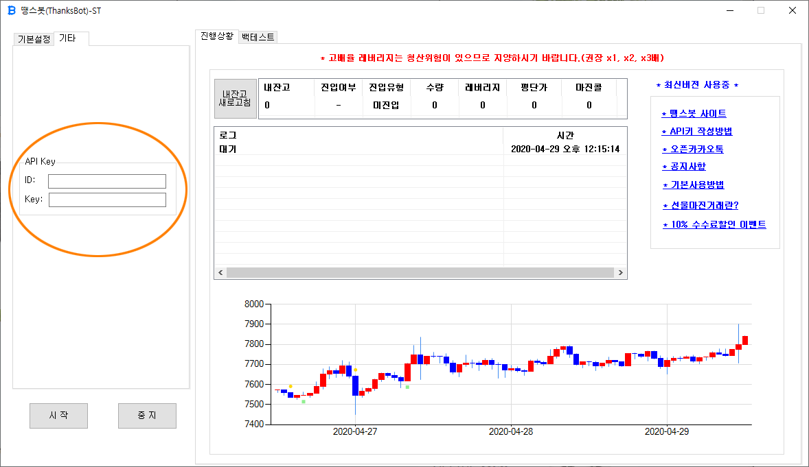
Task: Click the 진입여부 column header
Action: tap(339, 88)
